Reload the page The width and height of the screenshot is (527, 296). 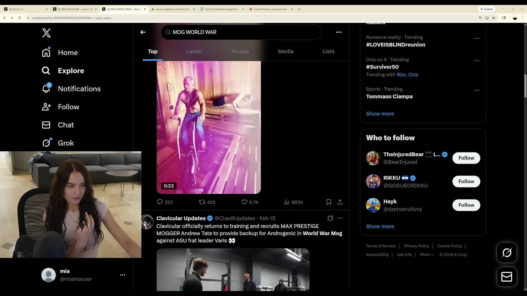[19, 18]
